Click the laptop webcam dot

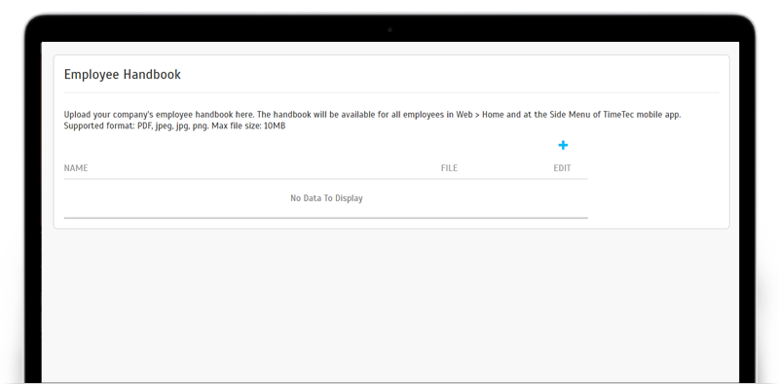[x=389, y=30]
